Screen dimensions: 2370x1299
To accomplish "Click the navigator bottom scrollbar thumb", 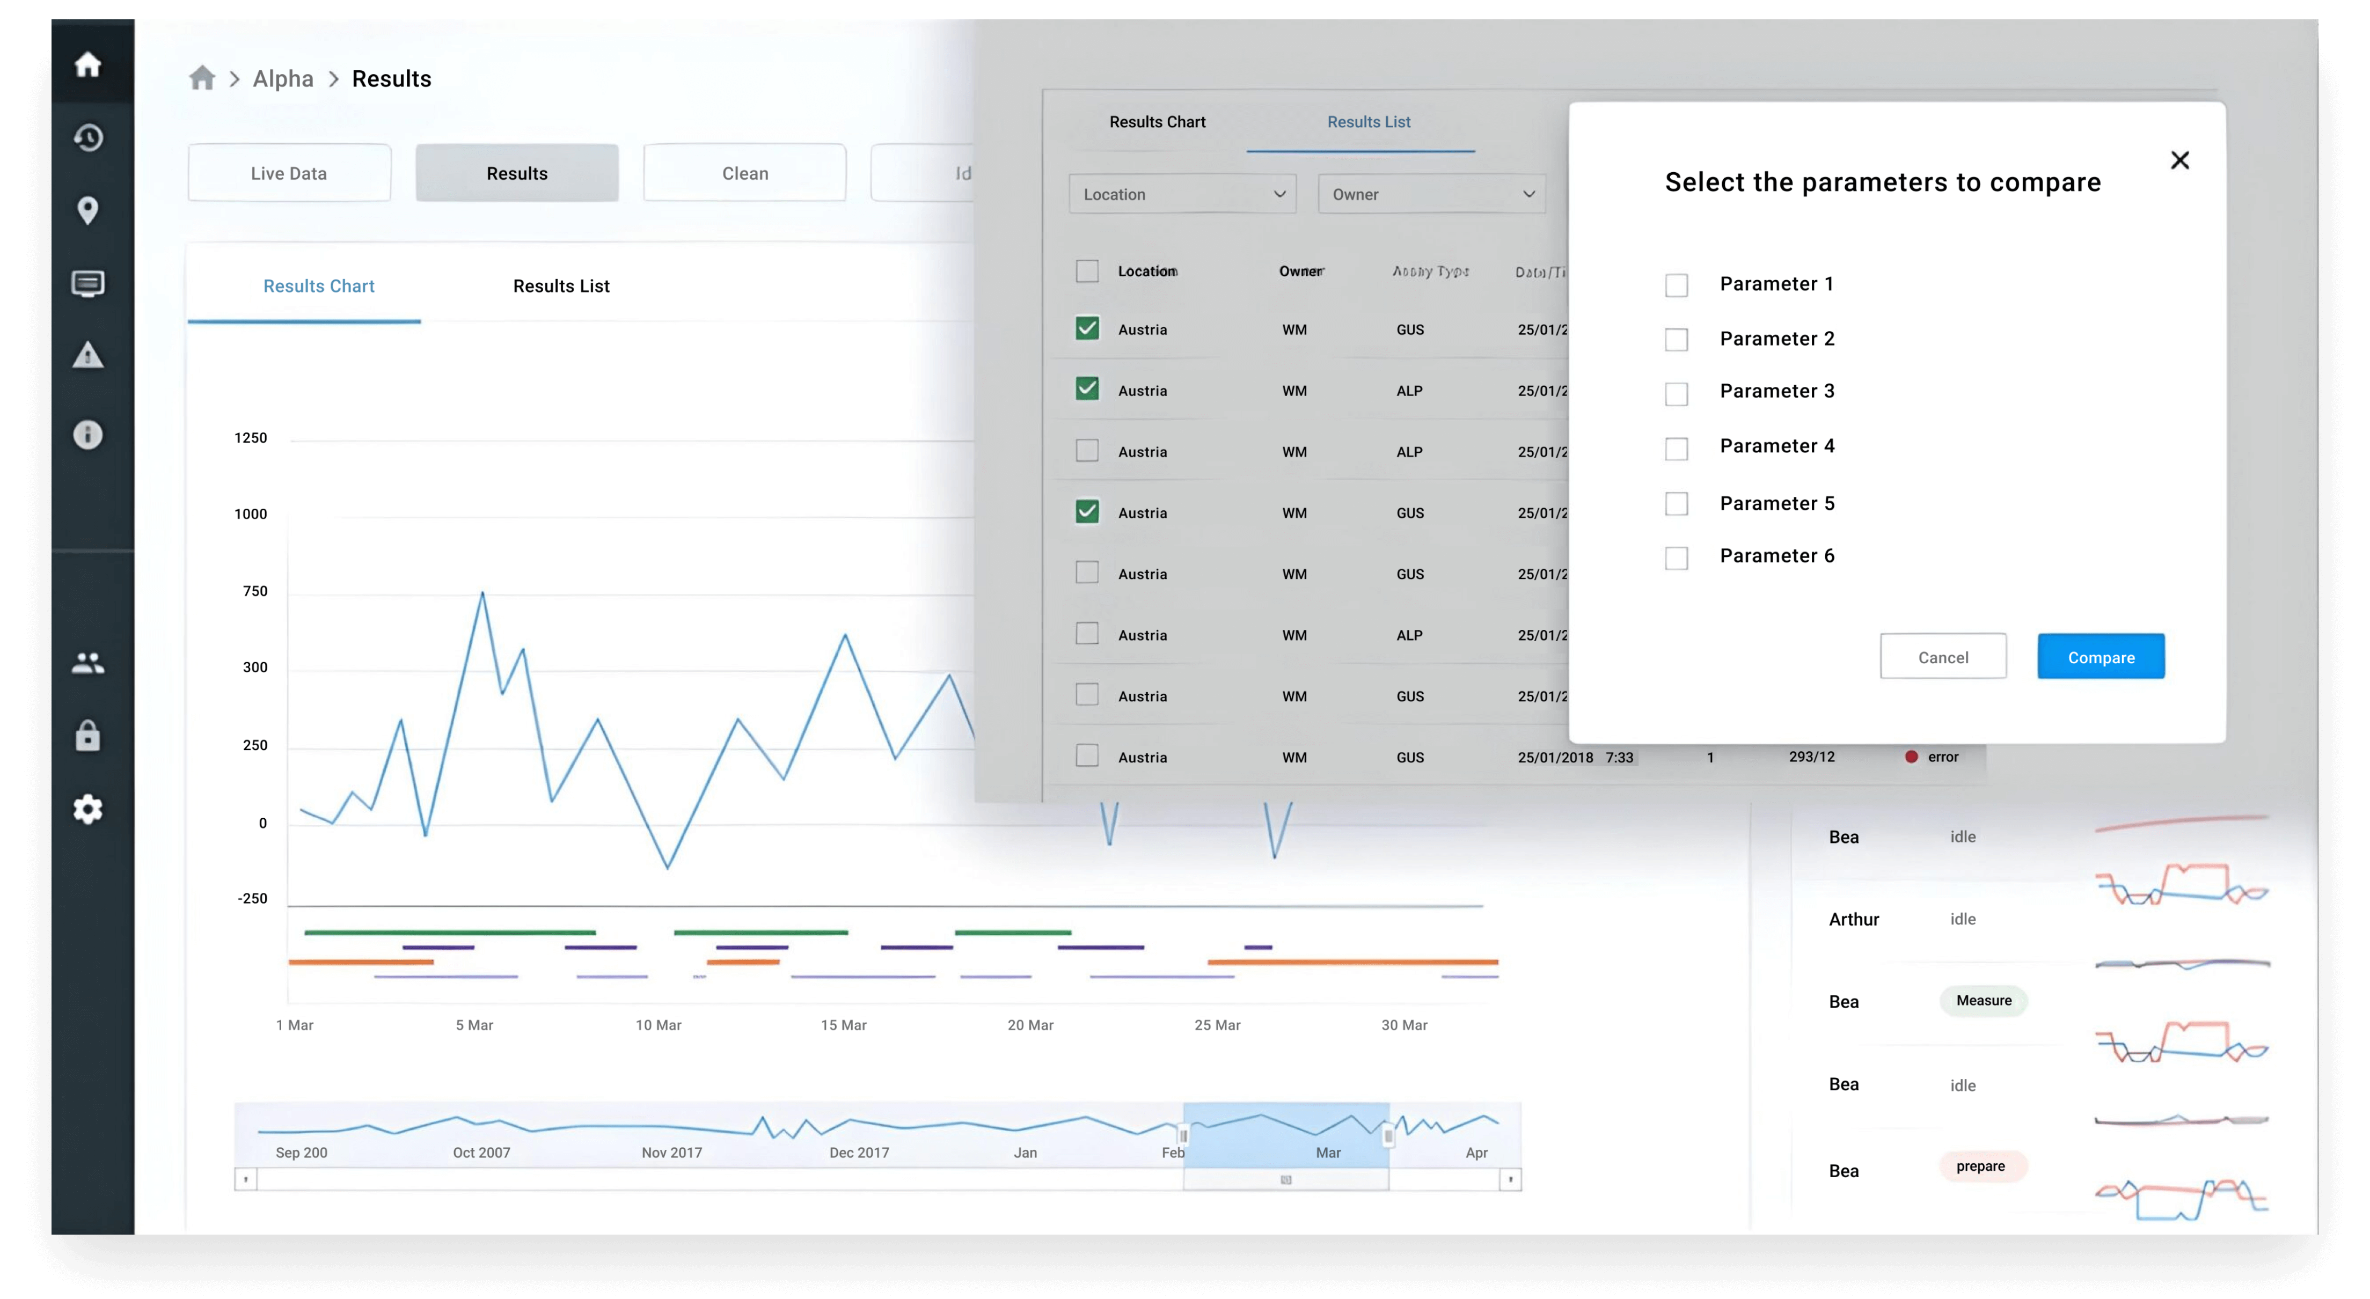I will pos(1286,1179).
